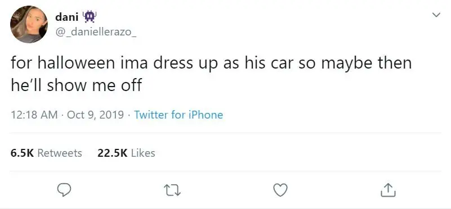Open the share tweet upload icon
Viewport: 451px width, 209px height.
tap(388, 190)
